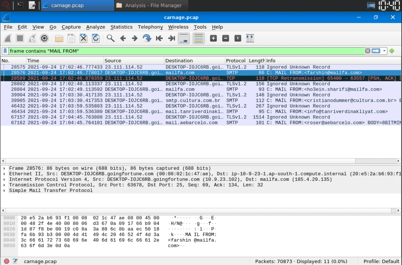Screen dimensions: 402x265
Task: Click the packet list horizontal scrollbar
Action: pos(201,161)
